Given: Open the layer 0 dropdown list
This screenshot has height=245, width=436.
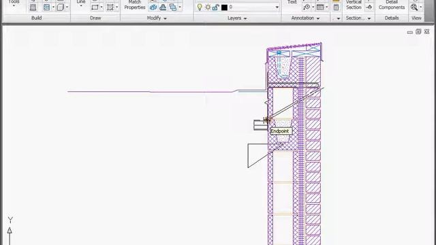Looking at the screenshot, I should pos(277,7).
